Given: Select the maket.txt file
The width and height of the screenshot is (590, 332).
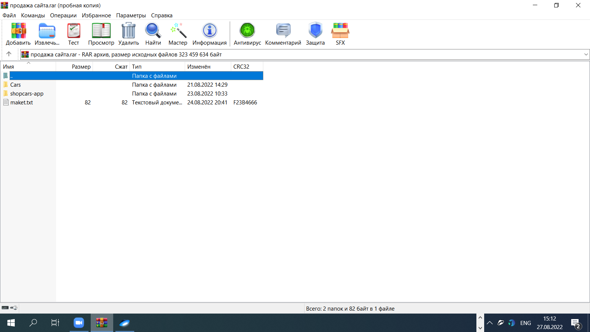Looking at the screenshot, I should pos(21,103).
